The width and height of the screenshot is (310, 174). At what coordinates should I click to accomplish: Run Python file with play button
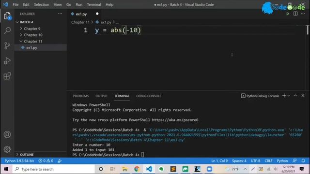(x=288, y=14)
